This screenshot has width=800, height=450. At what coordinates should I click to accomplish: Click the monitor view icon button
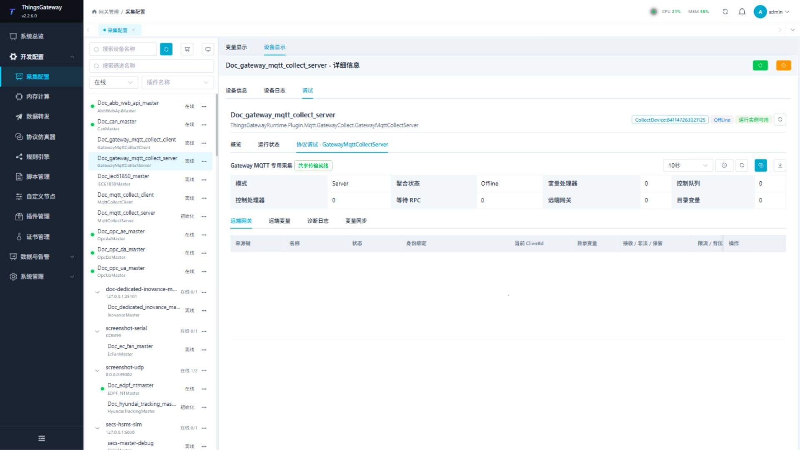coord(207,49)
